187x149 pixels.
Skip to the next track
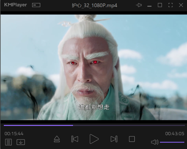[114, 139]
